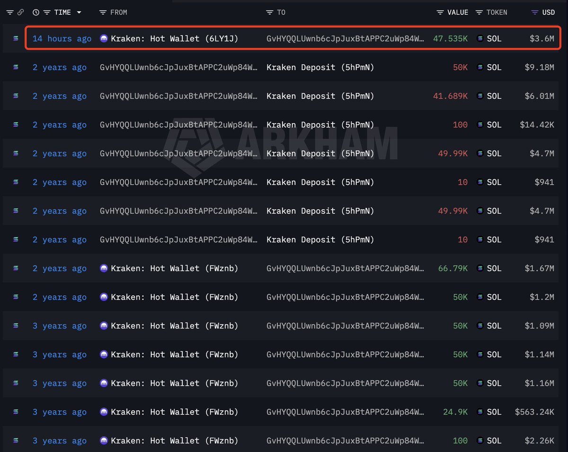Click the 66.79K value cell
The image size is (568, 452).
click(453, 268)
